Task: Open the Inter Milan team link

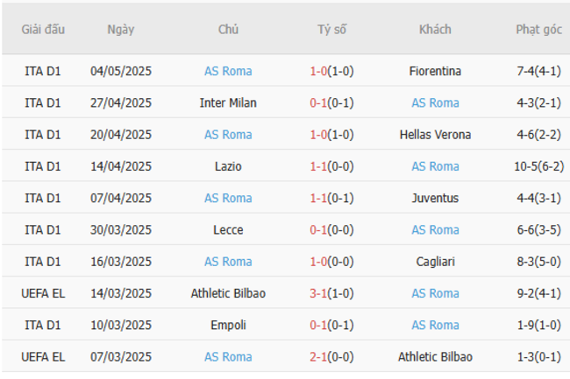Action: 228,102
